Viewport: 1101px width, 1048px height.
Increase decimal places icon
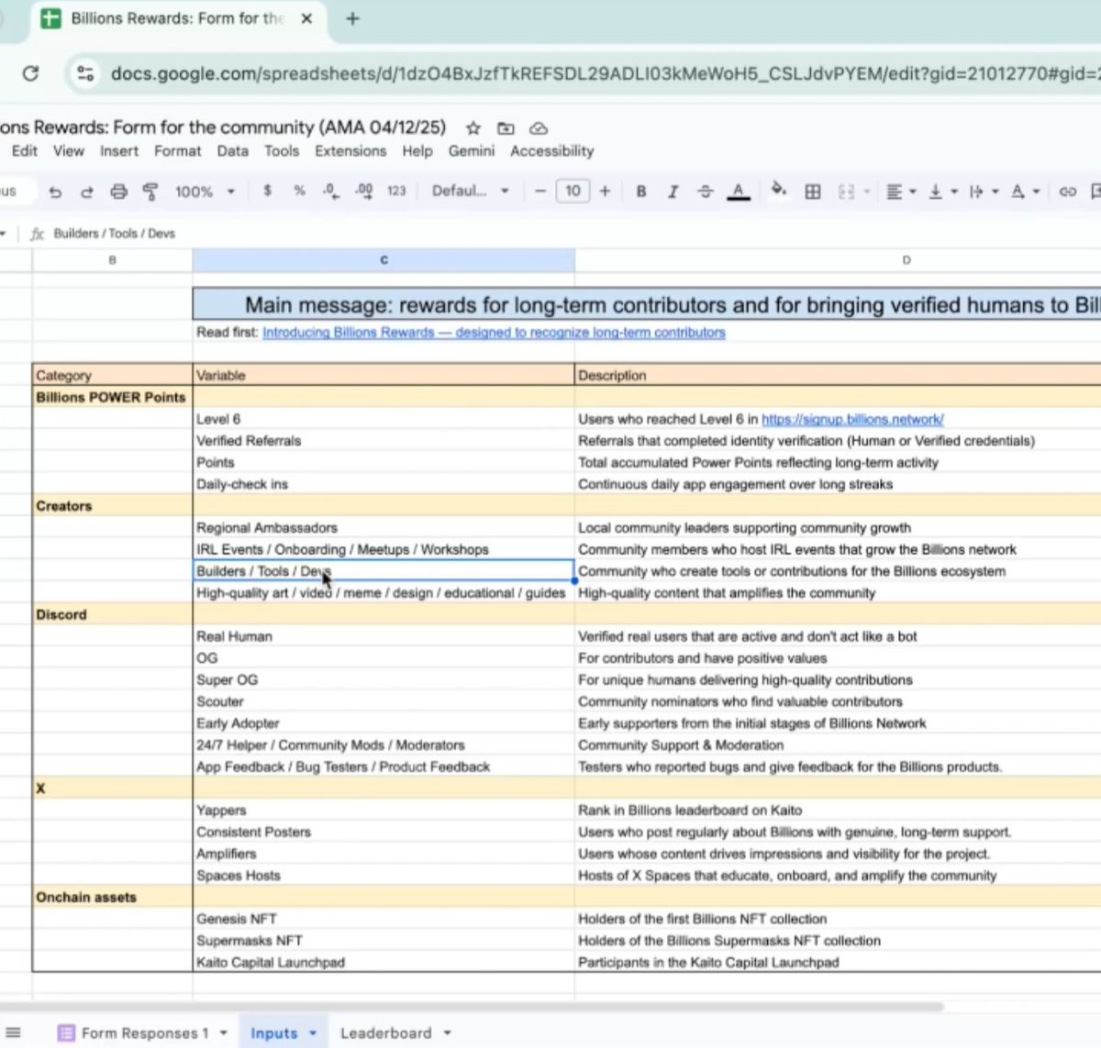click(x=363, y=191)
